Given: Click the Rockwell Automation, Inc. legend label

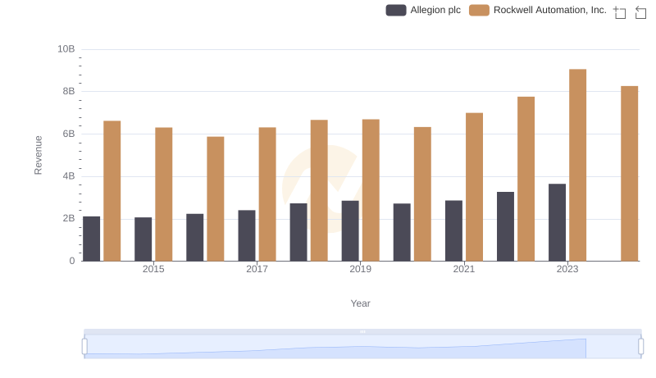Looking at the screenshot, I should [549, 11].
